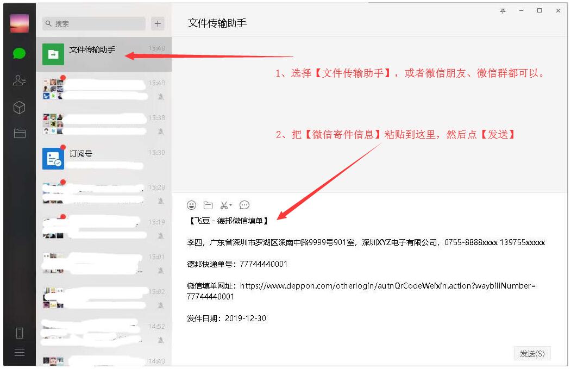Viewport: 571px width, 369px height.
Task: Open the emoji picker
Action: tap(192, 205)
